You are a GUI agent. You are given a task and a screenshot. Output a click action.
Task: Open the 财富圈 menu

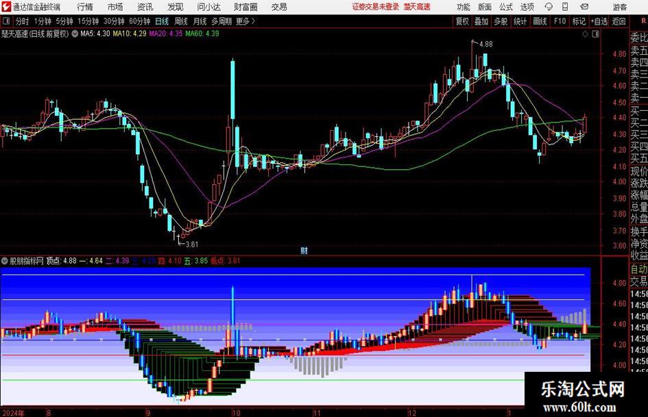245,7
